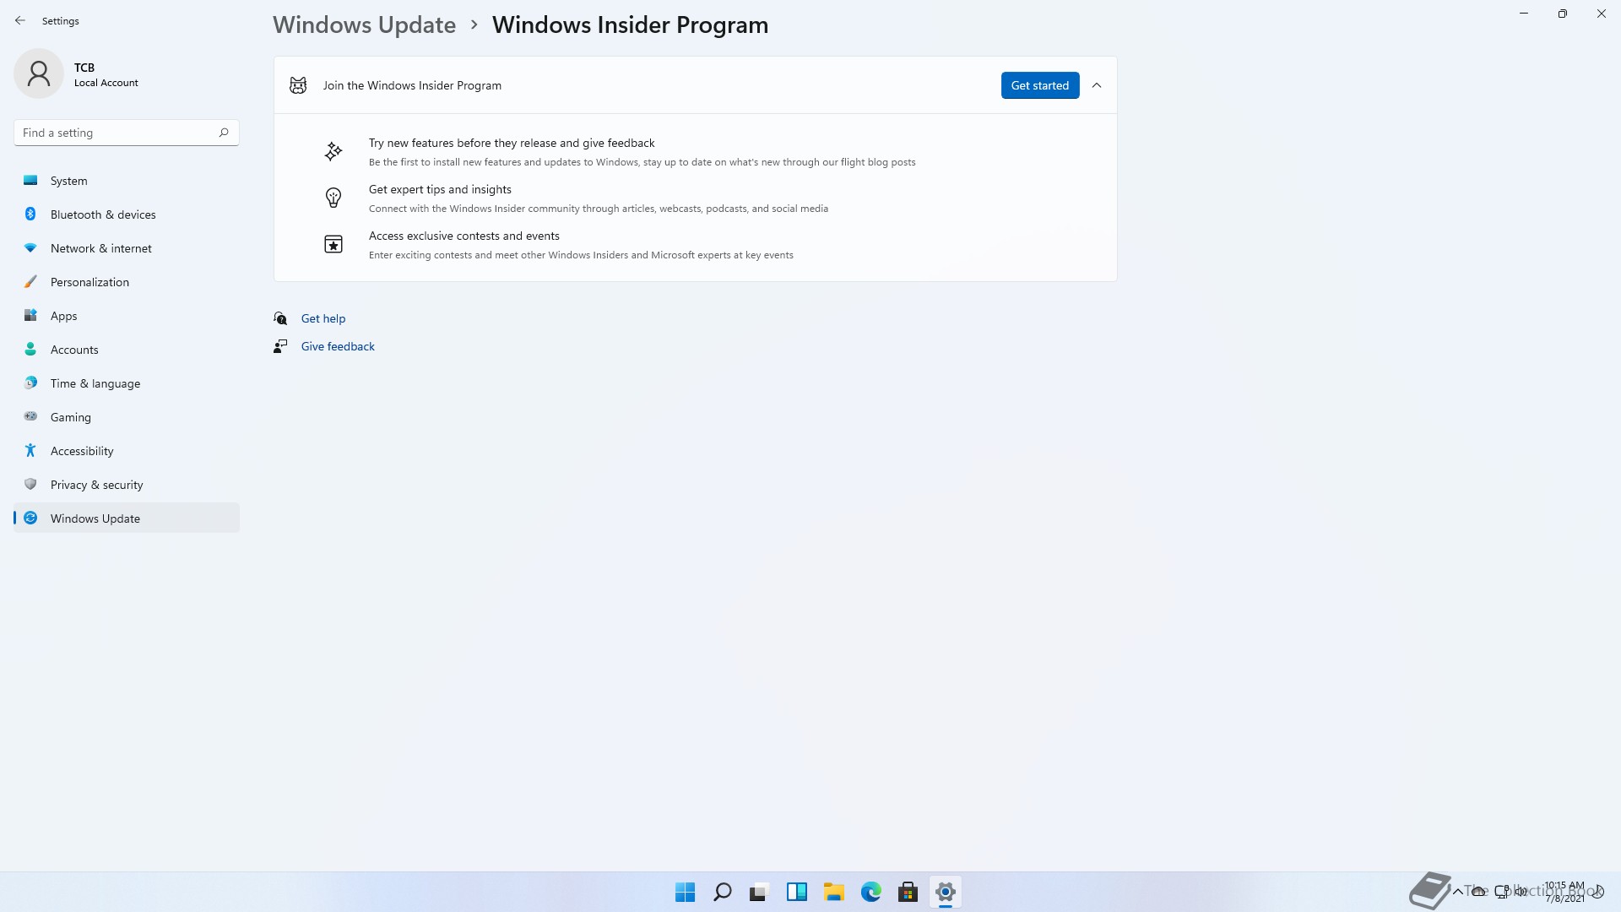Close the Settings window
This screenshot has height=912, width=1621.
point(1602,14)
